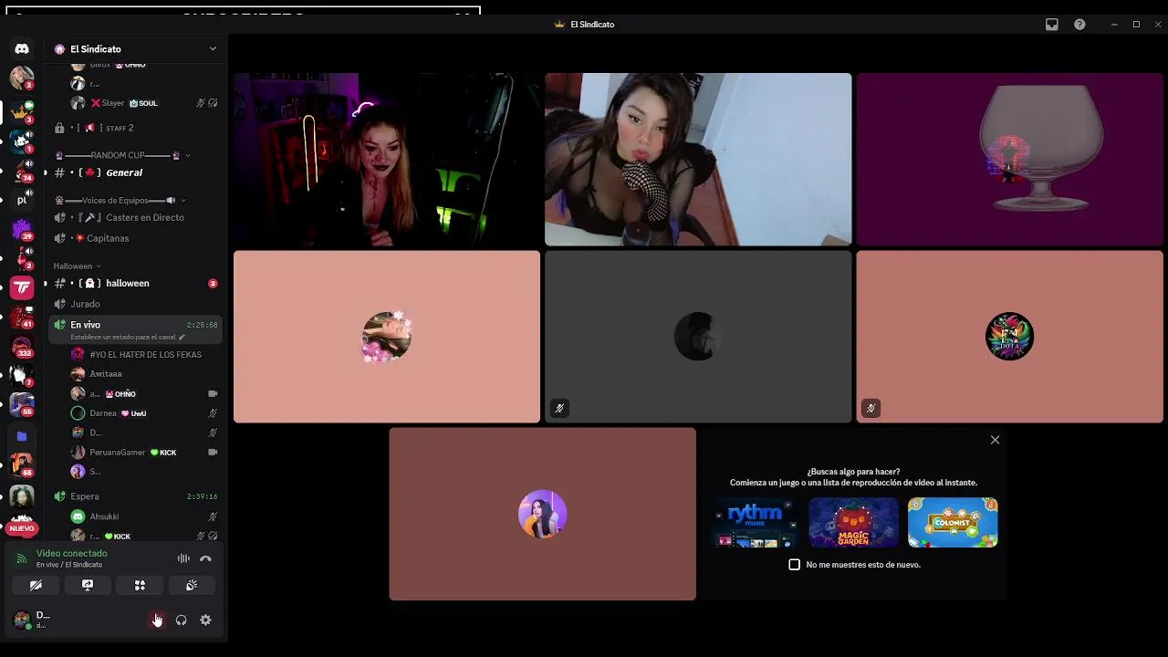The width and height of the screenshot is (1168, 657).
Task: Join Casters en Directo voice channel
Action: click(137, 217)
